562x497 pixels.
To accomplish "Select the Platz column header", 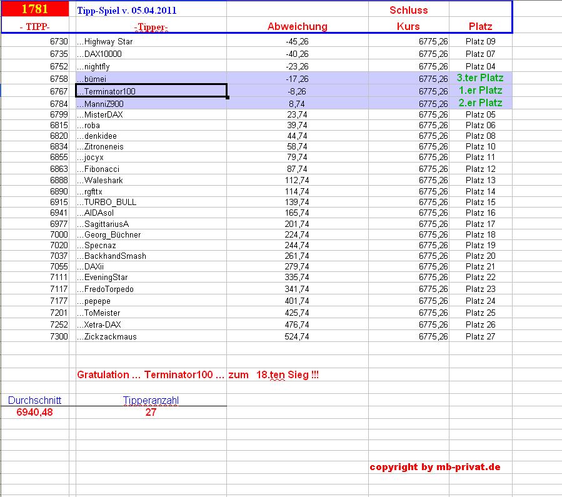I will (x=480, y=26).
